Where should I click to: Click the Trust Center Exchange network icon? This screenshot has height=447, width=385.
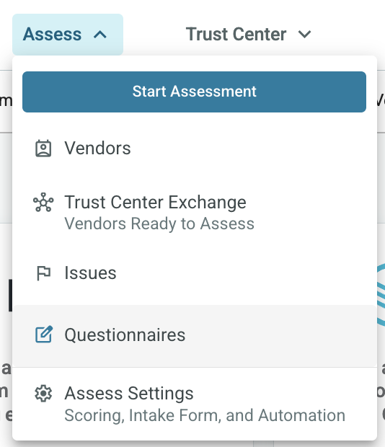(43, 203)
